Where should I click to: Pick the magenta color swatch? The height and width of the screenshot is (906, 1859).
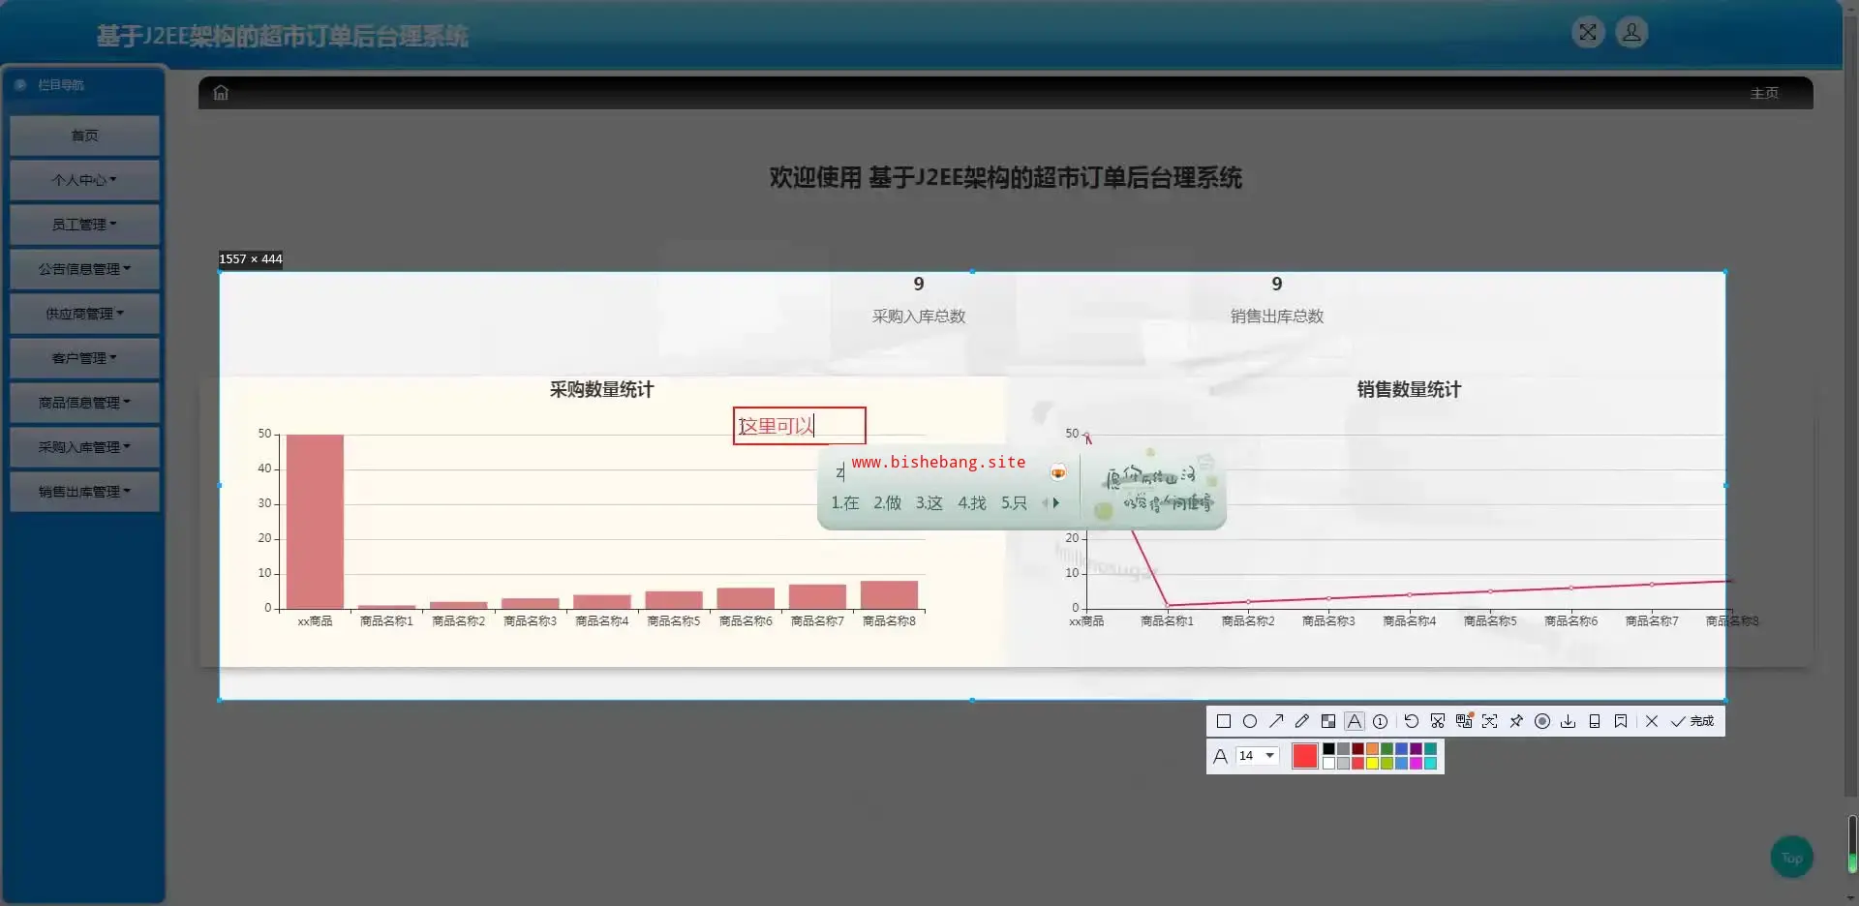1416,763
